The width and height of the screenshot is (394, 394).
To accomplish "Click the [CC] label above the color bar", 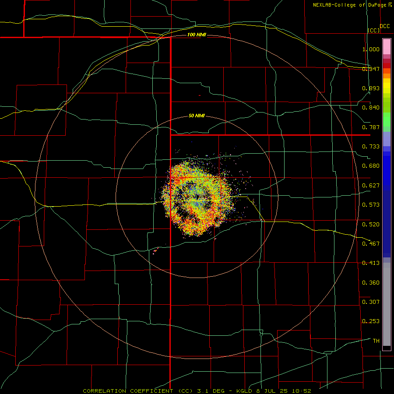I will point(374,30).
